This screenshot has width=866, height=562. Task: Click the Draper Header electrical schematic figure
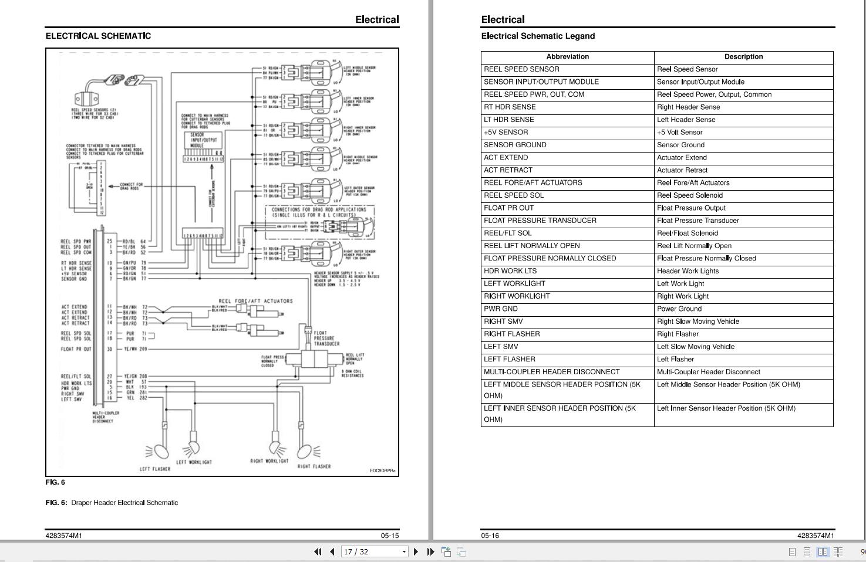pyautogui.click(x=222, y=262)
